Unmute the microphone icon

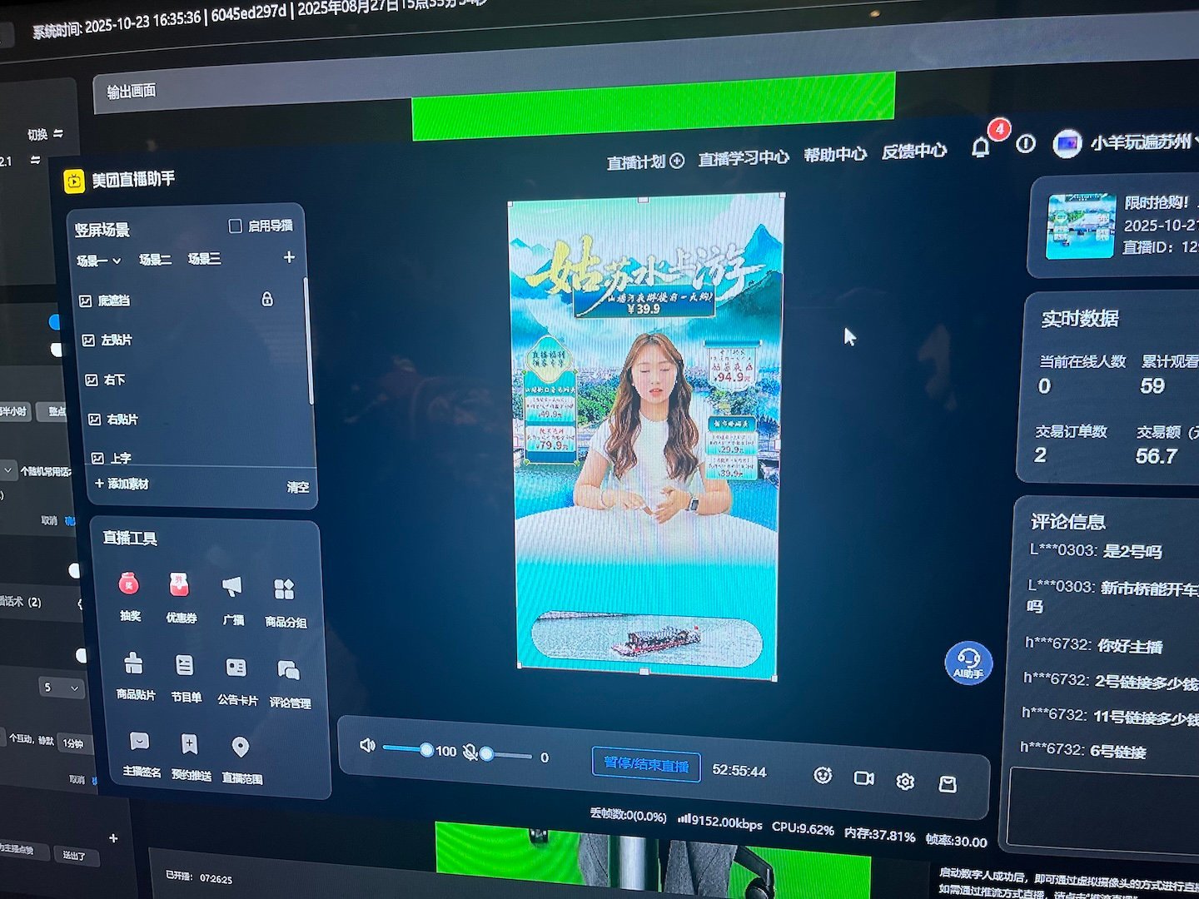pos(470,752)
